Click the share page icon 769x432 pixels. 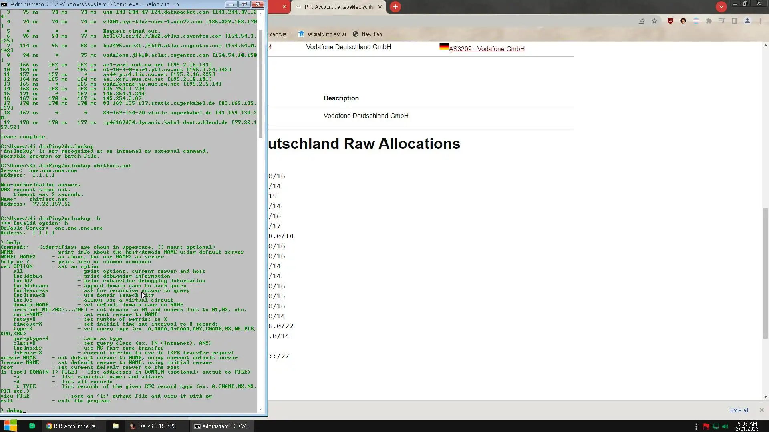(x=642, y=21)
